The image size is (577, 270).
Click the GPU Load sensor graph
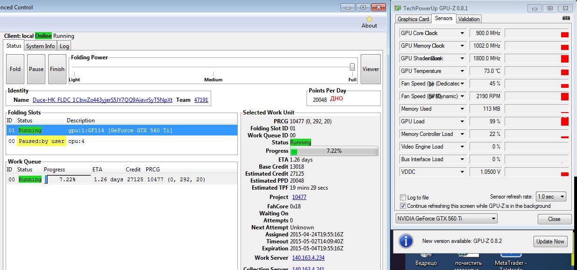[537, 121]
